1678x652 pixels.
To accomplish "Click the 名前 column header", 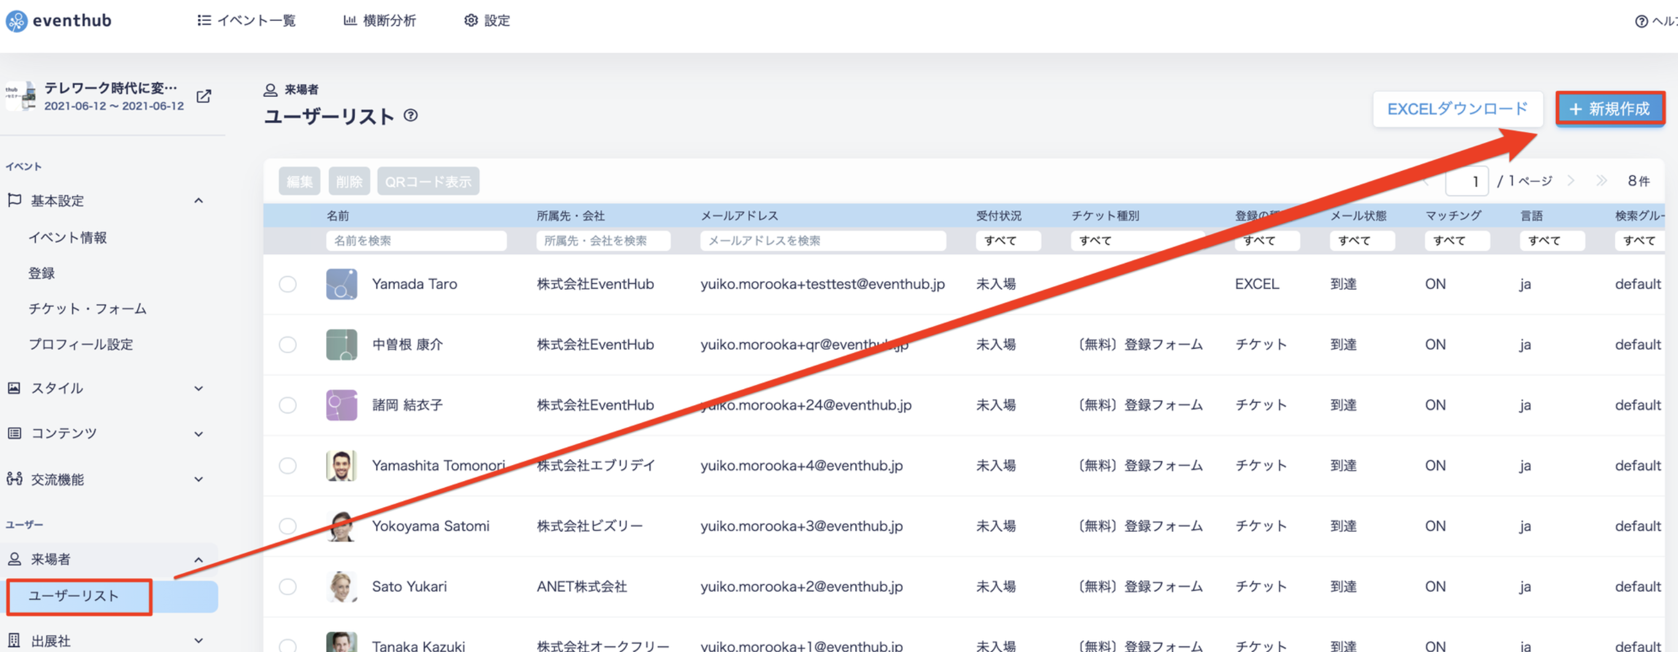I will (x=338, y=216).
